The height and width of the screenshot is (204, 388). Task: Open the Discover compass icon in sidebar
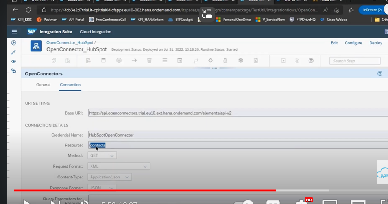click(14, 43)
